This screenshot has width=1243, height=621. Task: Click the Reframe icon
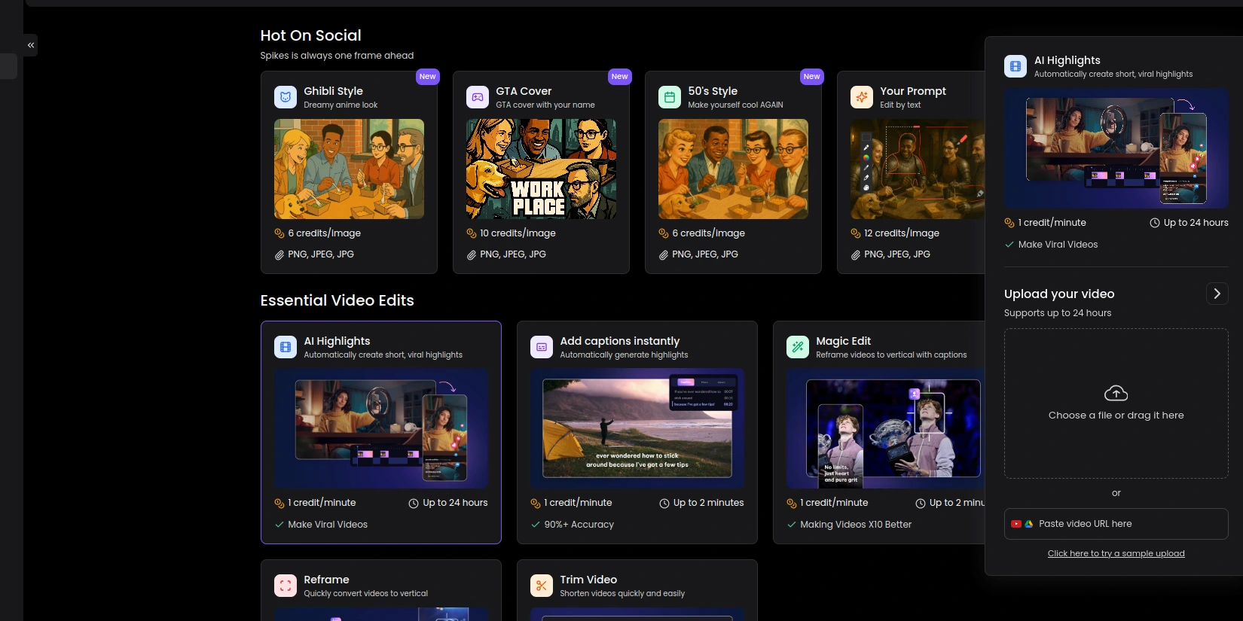click(286, 586)
